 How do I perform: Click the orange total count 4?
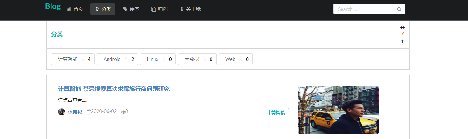pos(403,34)
